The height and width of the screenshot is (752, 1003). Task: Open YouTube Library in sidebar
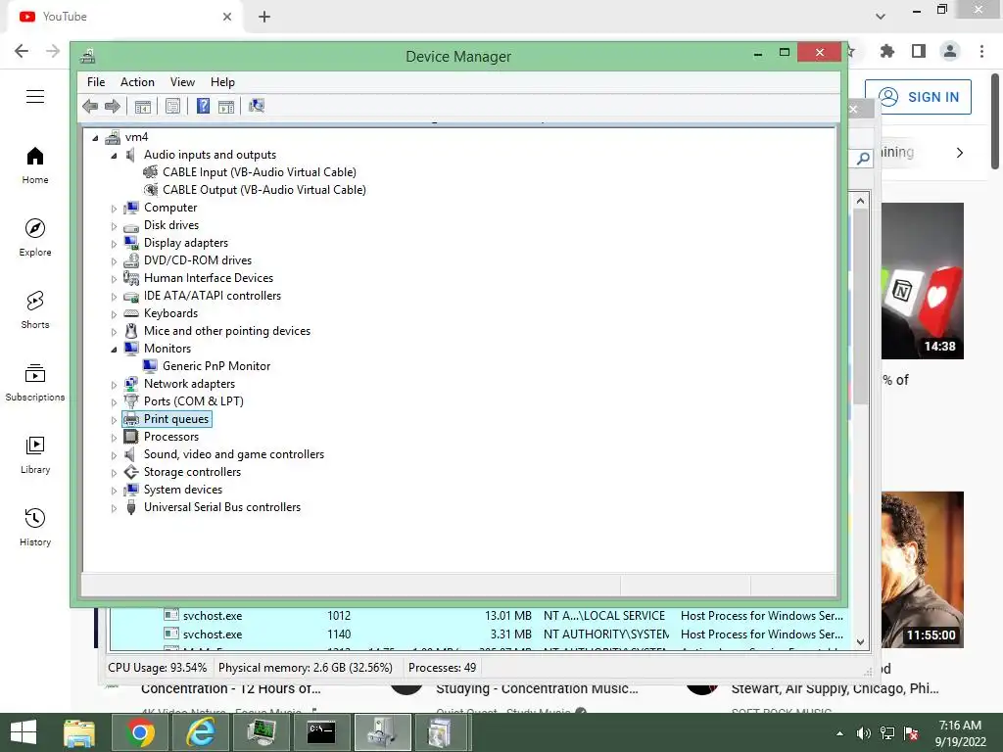click(35, 454)
